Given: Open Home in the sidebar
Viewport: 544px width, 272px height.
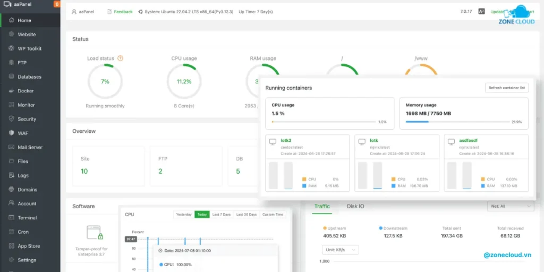Looking at the screenshot, I should coord(30,21).
